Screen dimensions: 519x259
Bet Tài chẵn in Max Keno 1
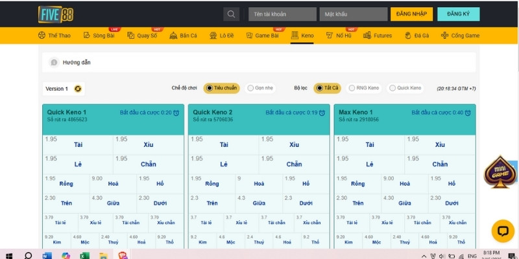click(x=422, y=223)
